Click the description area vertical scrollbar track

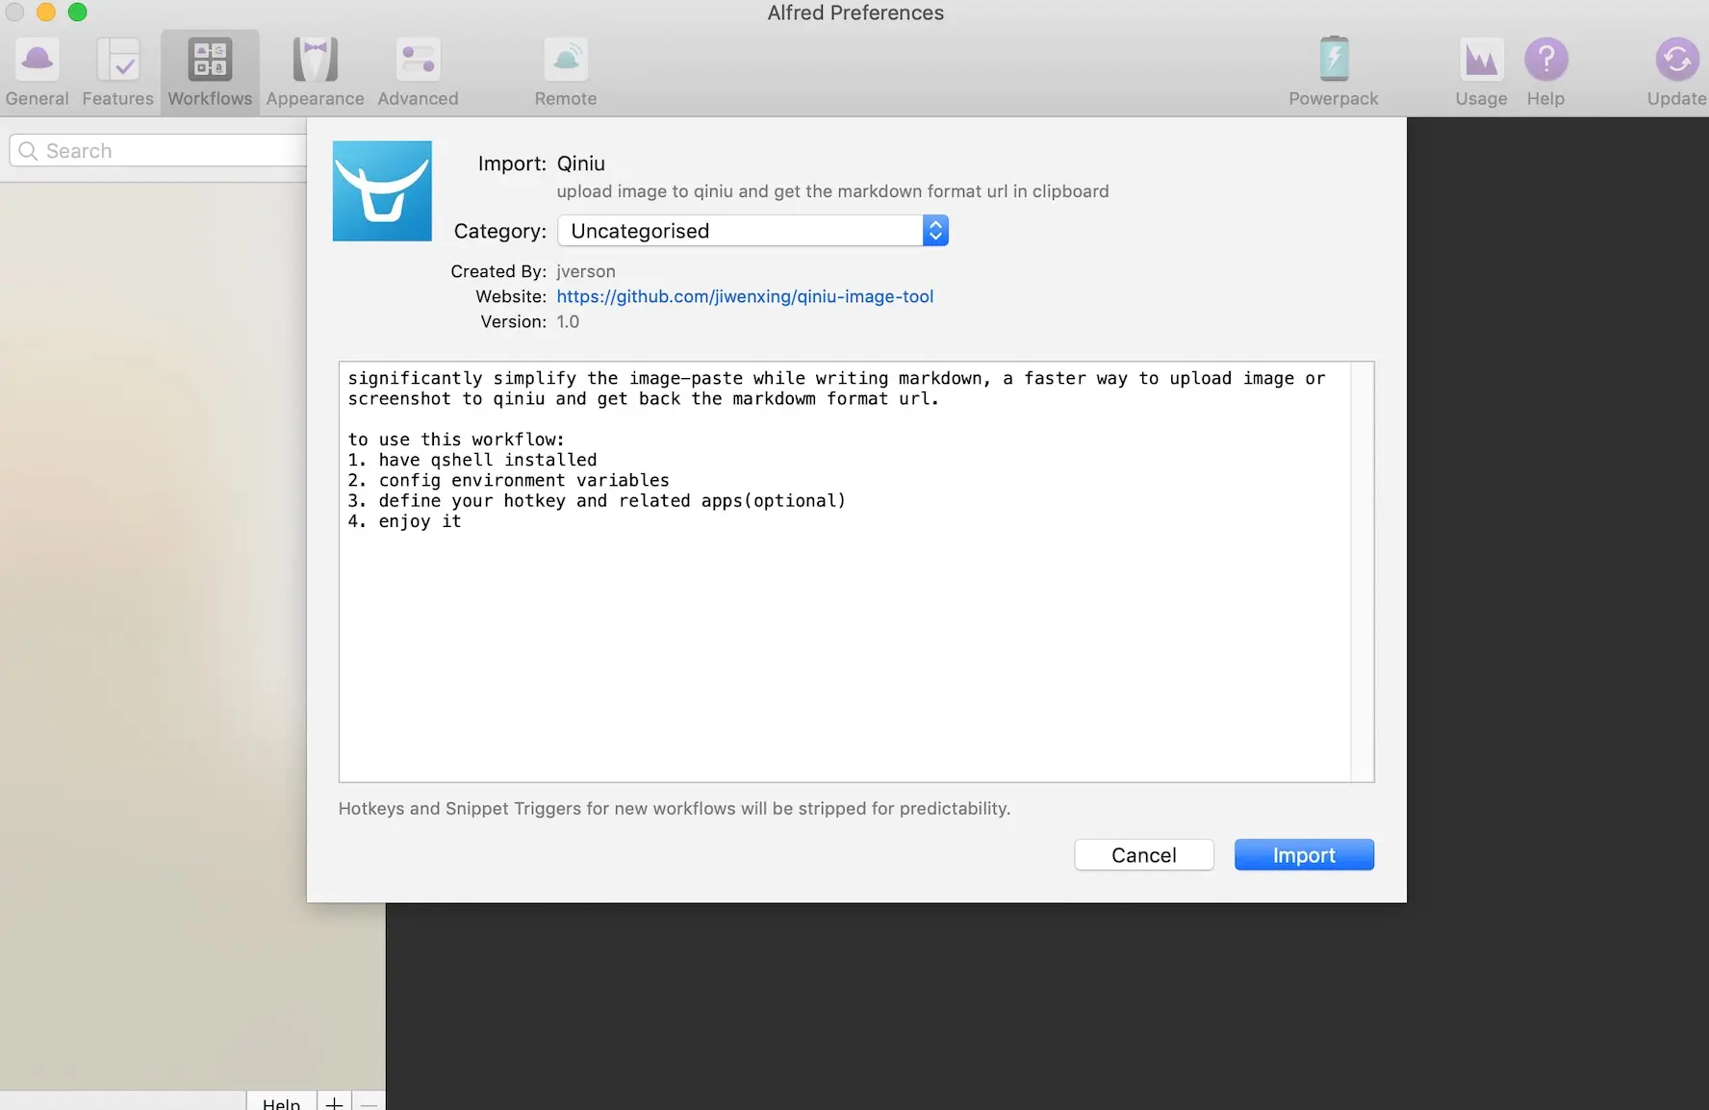tap(1363, 571)
